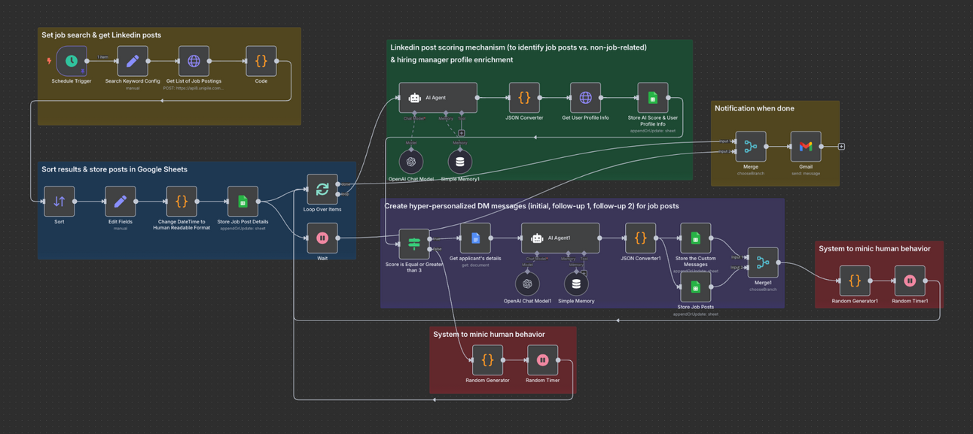Select the Schedule Trigger node
Screen dimensions: 973x434
71,62
